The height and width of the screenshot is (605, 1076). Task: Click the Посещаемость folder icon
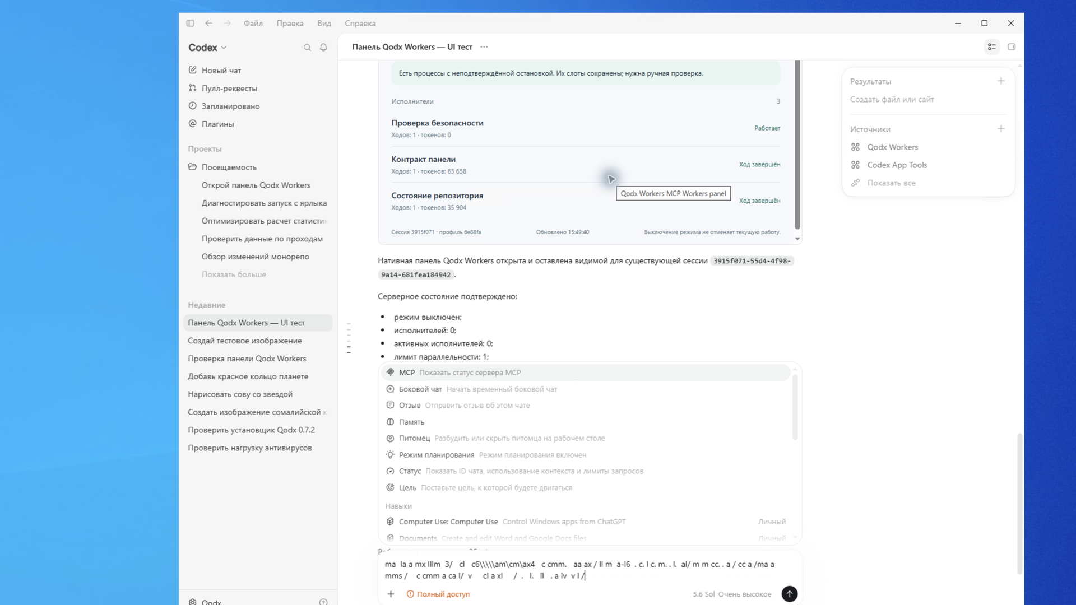tap(193, 167)
